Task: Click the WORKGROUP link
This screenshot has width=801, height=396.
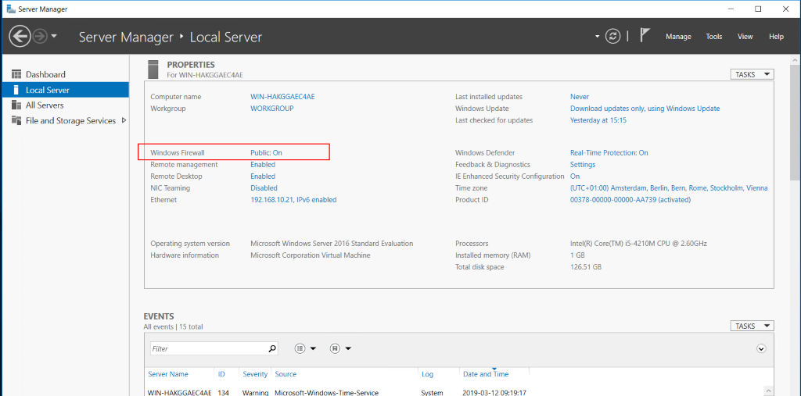Action: tap(271, 109)
